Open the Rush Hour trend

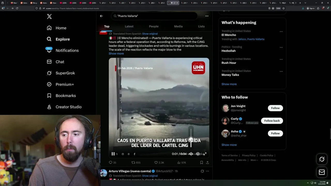pyautogui.click(x=229, y=63)
